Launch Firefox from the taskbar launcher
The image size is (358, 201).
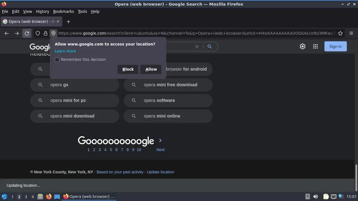tap(49, 197)
